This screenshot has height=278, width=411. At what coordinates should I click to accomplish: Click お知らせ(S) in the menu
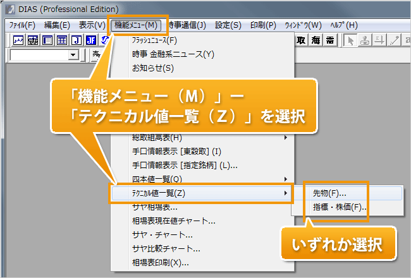pos(152,68)
